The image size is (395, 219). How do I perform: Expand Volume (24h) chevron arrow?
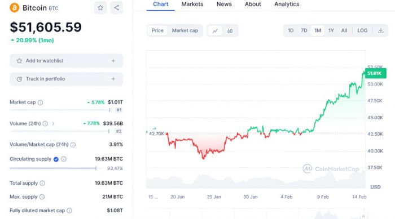53,123
